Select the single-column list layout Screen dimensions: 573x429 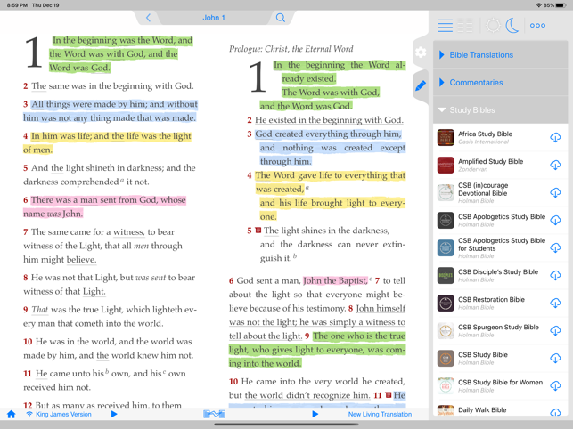coord(445,26)
